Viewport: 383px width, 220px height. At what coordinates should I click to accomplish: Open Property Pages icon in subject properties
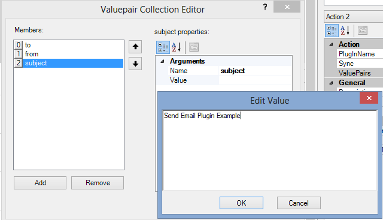click(x=194, y=47)
